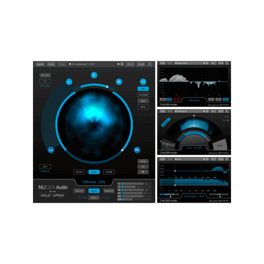The image size is (264, 264).
Task: Toggle the Arc Link button
Action: 45,75
